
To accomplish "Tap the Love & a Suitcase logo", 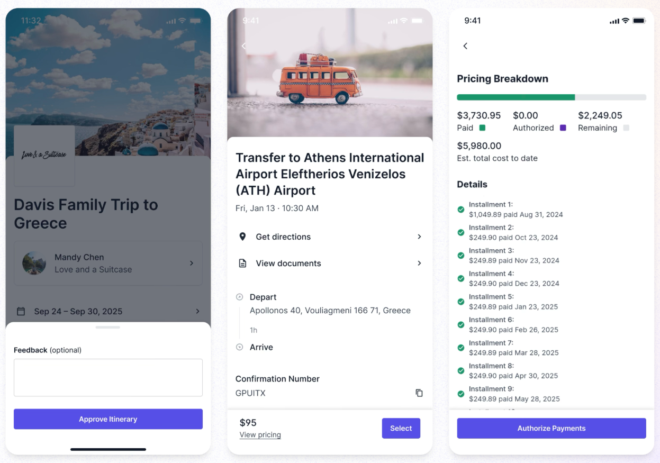I will 44,156.
